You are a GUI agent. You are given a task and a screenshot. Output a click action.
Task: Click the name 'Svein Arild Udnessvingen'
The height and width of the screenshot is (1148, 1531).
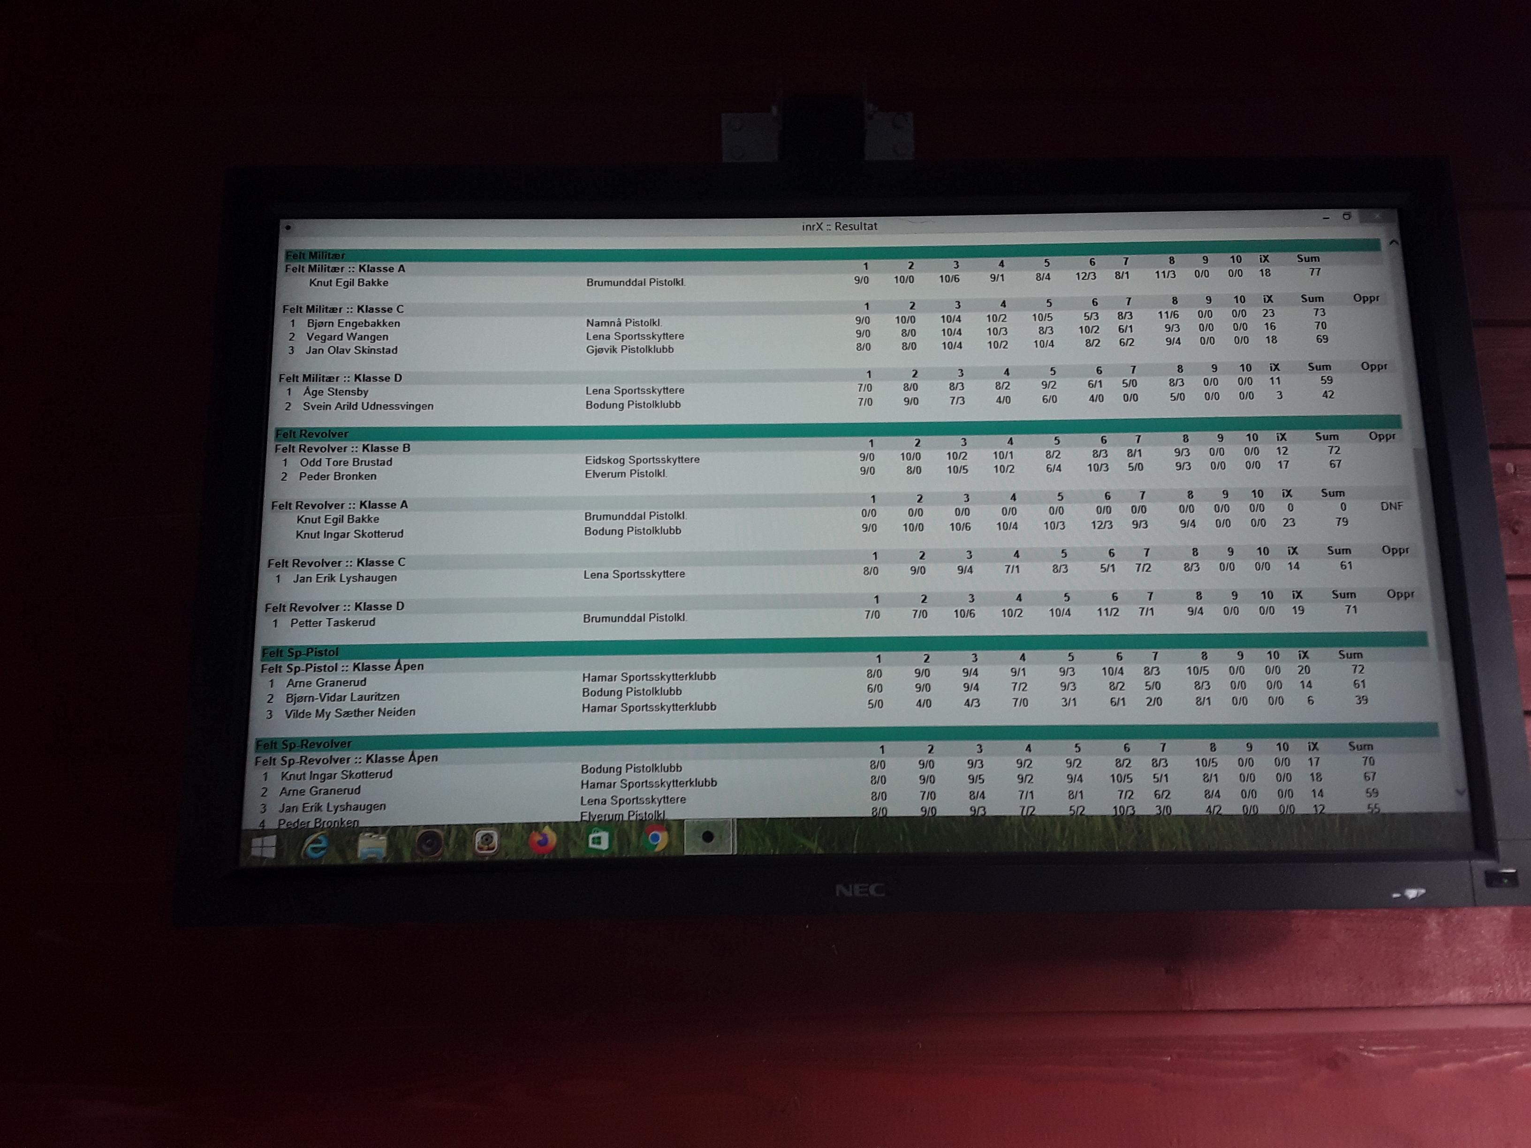[368, 406]
